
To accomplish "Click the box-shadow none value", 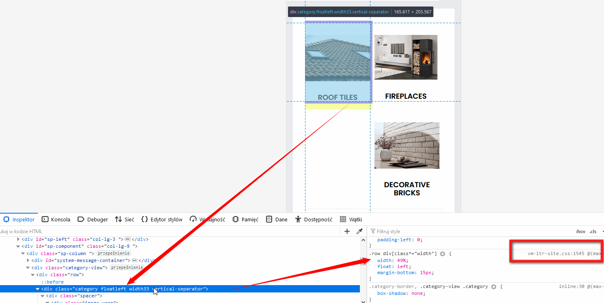I will coord(416,293).
